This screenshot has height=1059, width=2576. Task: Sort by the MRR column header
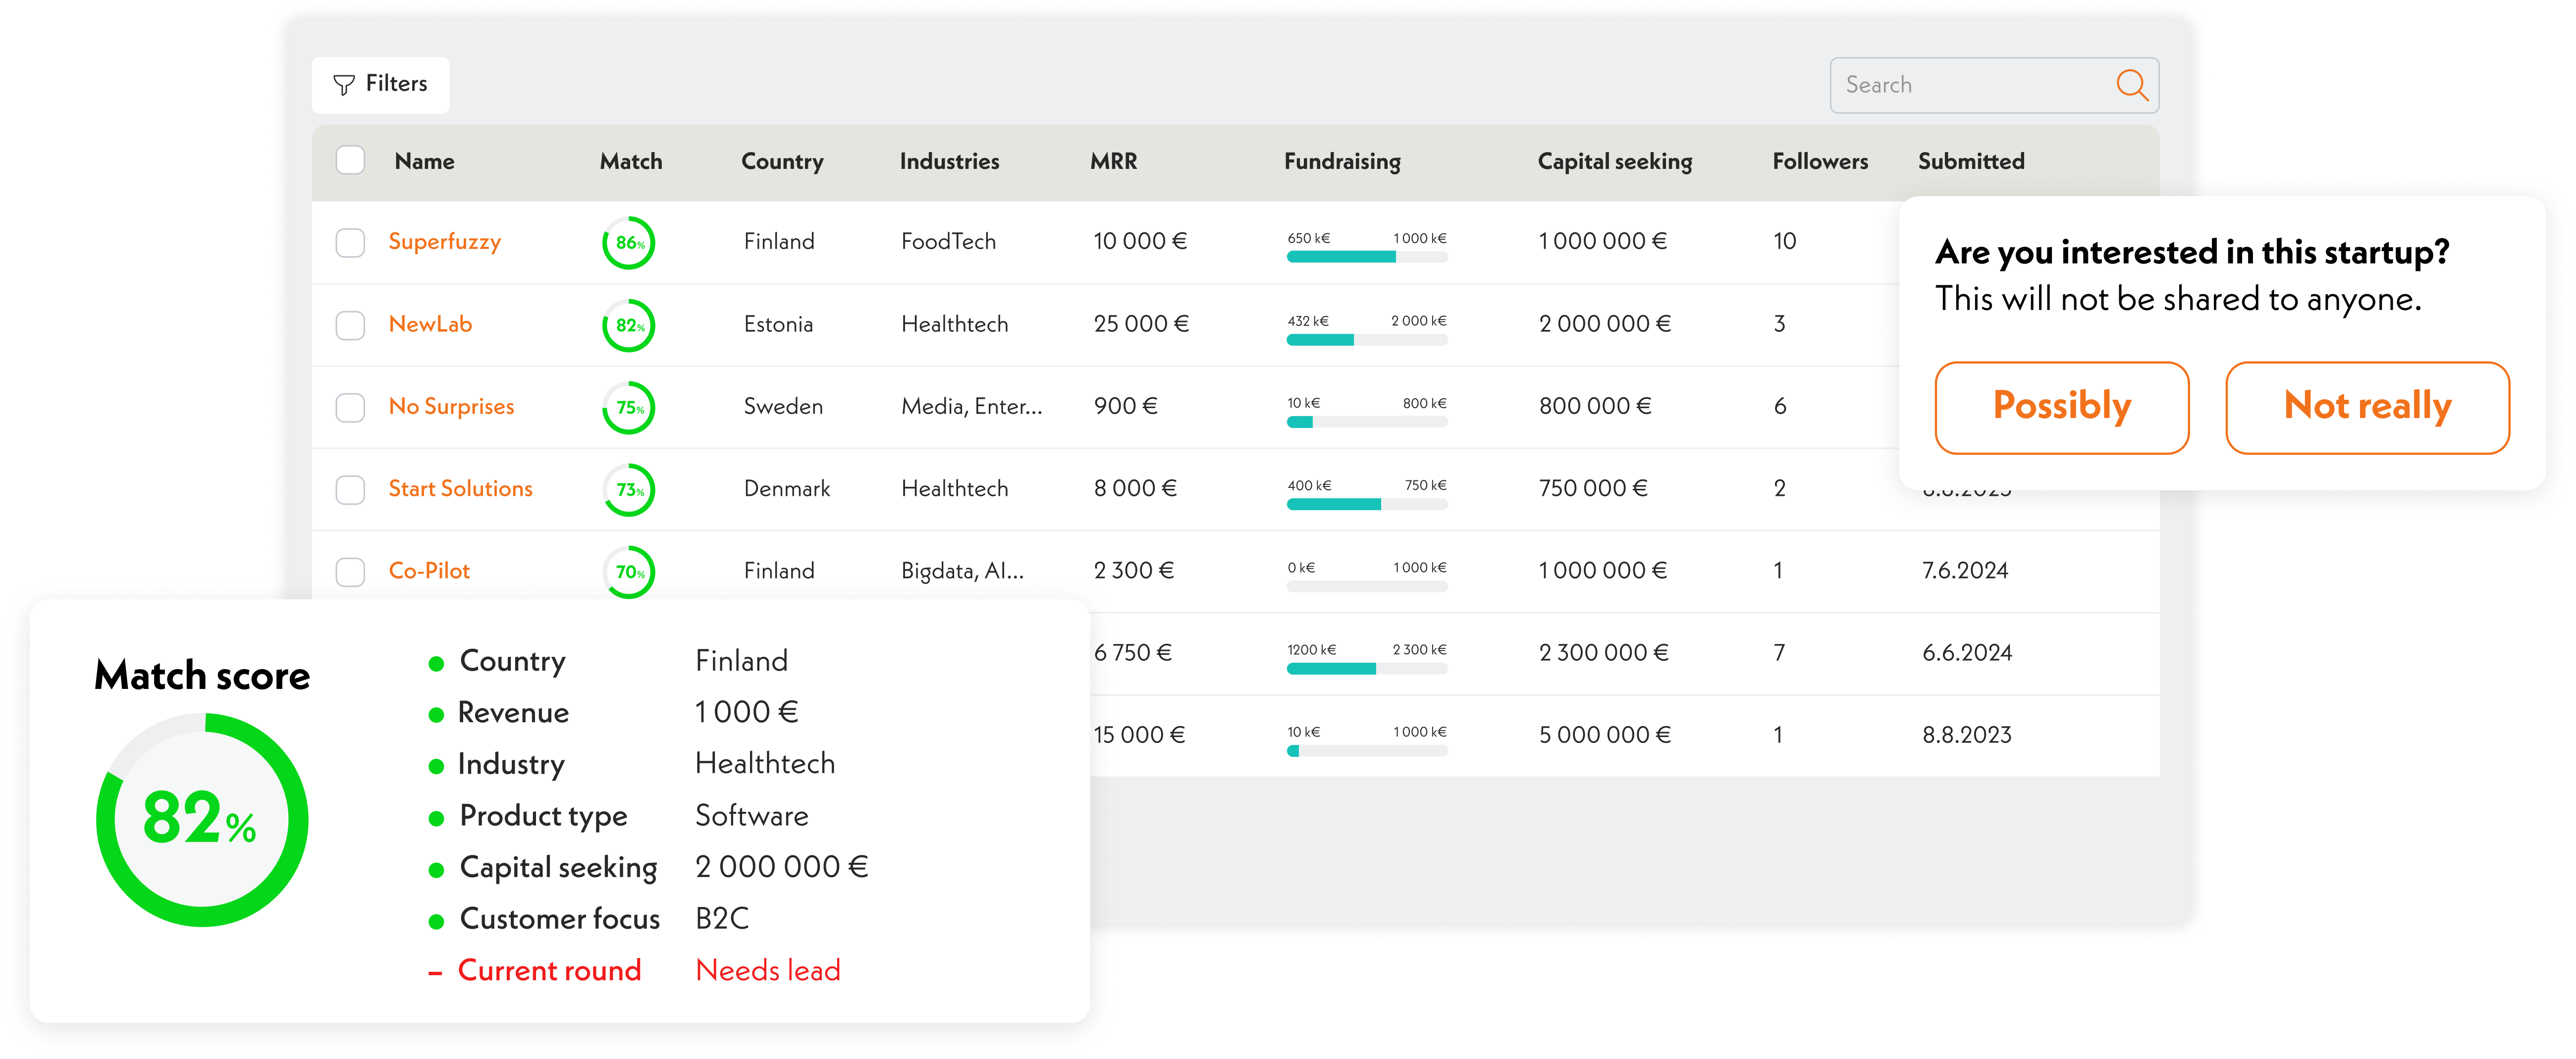(1113, 161)
